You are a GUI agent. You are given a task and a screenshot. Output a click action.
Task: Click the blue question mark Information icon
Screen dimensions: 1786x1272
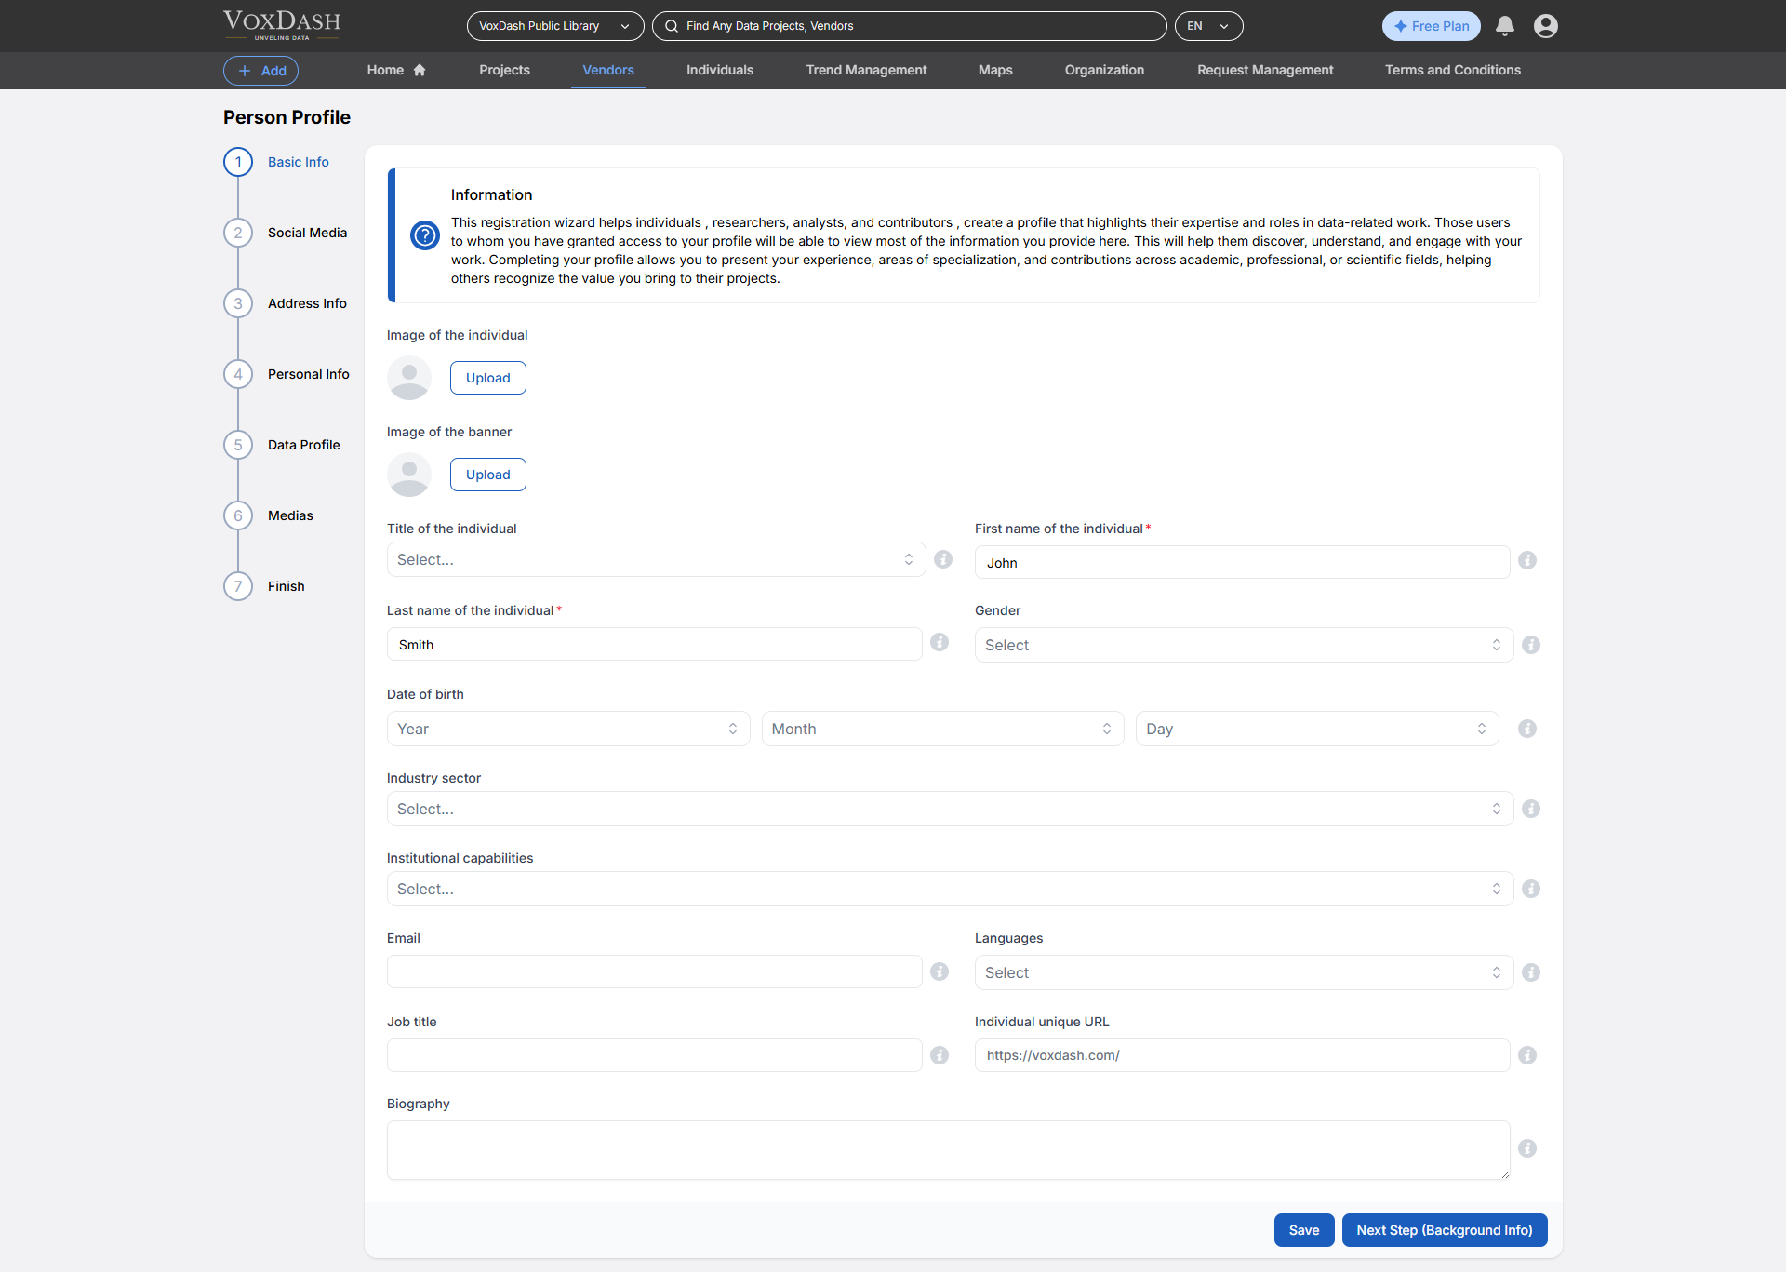pos(425,235)
